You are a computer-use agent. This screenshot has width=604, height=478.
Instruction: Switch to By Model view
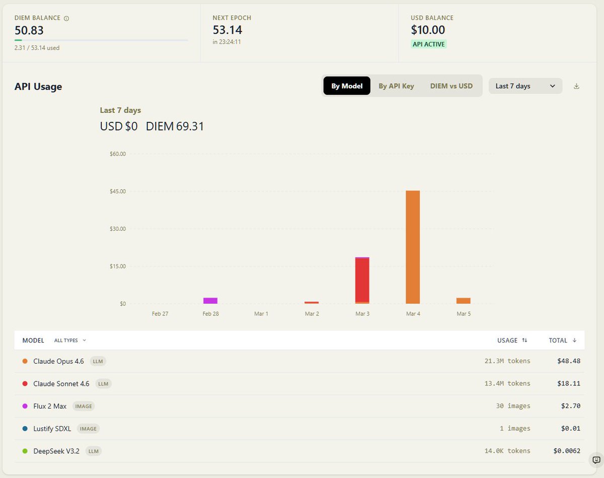[x=347, y=86]
